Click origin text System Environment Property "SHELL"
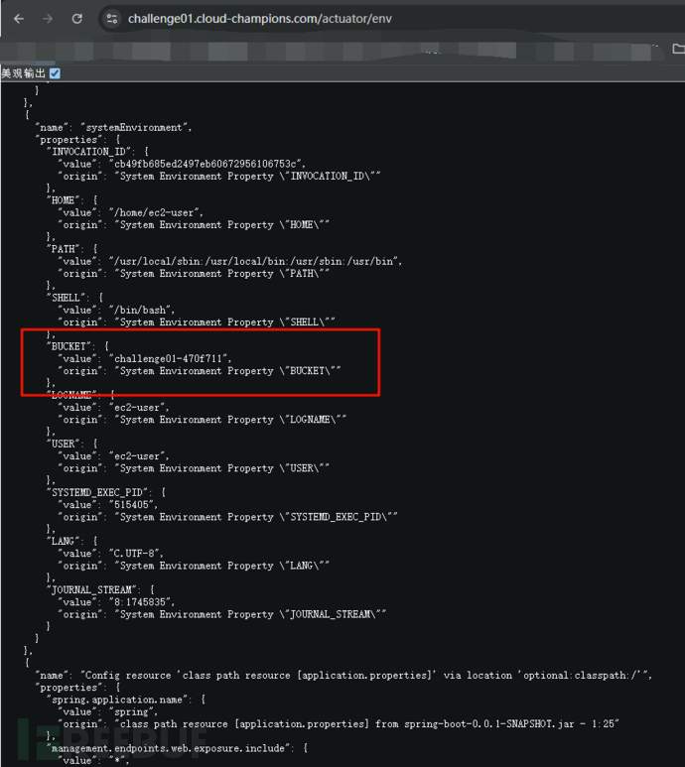The width and height of the screenshot is (685, 767). click(x=225, y=322)
